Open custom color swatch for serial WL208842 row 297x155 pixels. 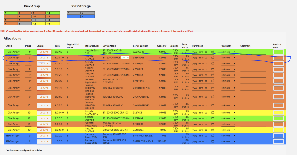coord(278,52)
